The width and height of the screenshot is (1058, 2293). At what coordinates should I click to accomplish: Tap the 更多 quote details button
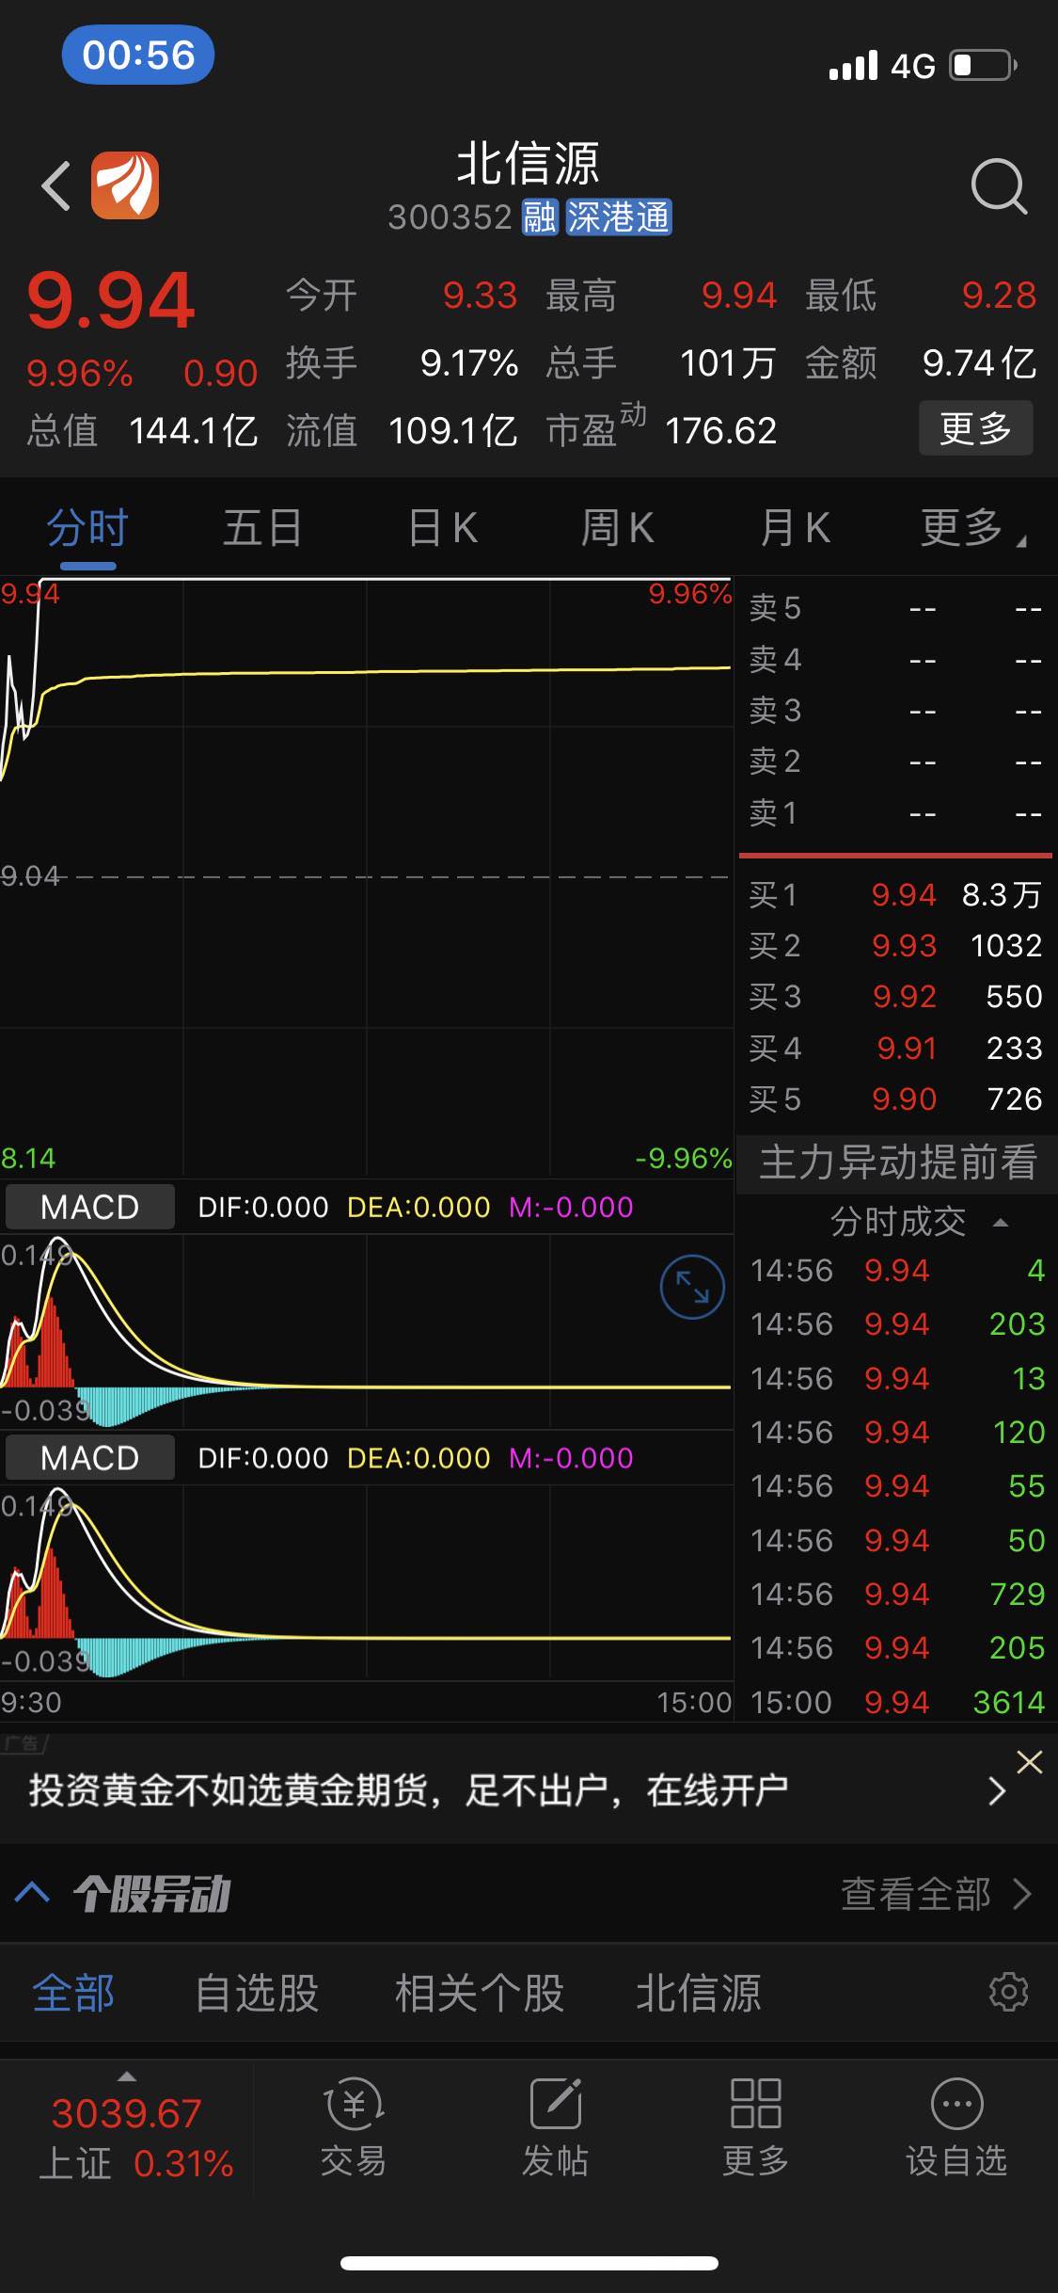(976, 428)
